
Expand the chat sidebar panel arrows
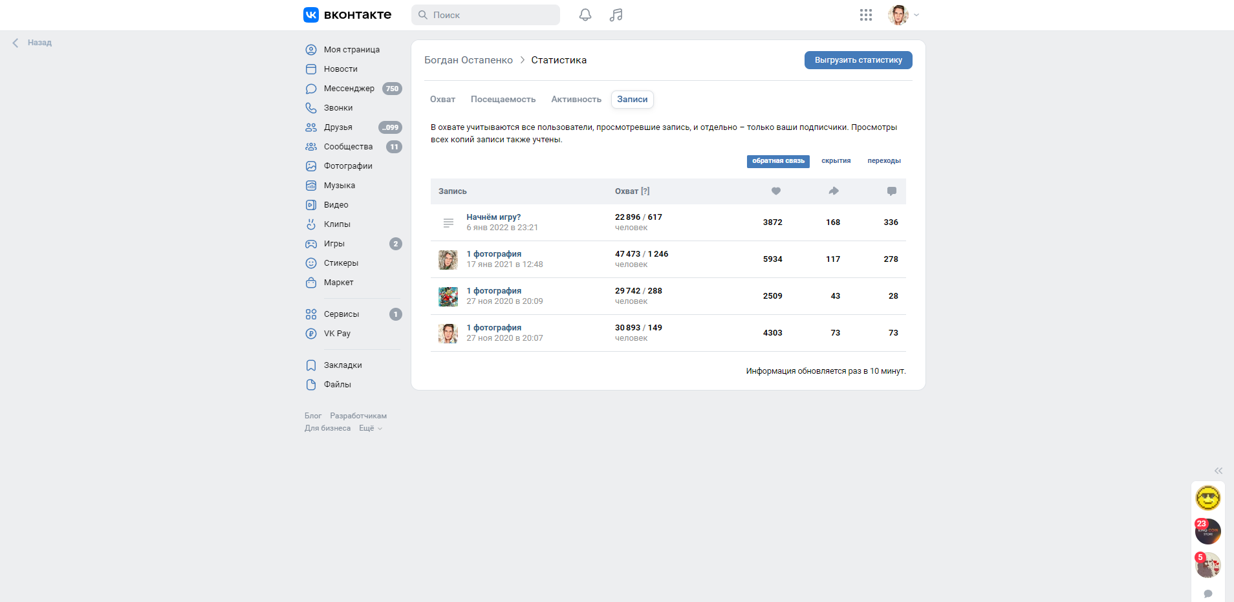[1218, 471]
